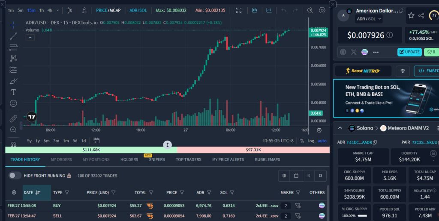Open trade history column settings gear
This screenshot has width=439, height=221.
tap(14, 192)
